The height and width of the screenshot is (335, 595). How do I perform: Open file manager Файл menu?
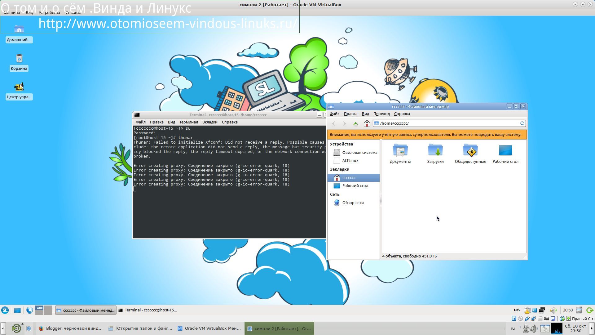click(x=334, y=114)
